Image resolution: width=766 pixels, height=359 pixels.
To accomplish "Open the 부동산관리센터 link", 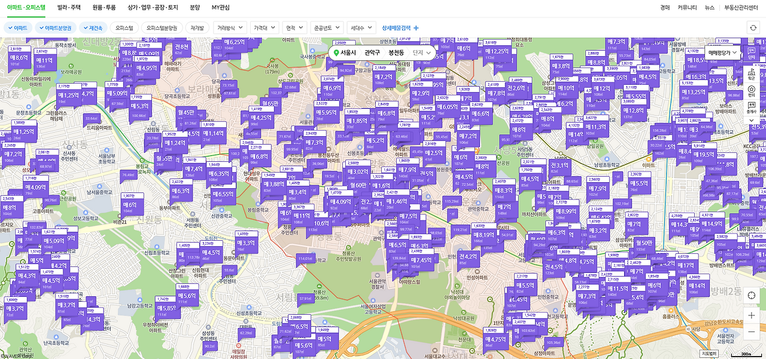I will pos(741,8).
